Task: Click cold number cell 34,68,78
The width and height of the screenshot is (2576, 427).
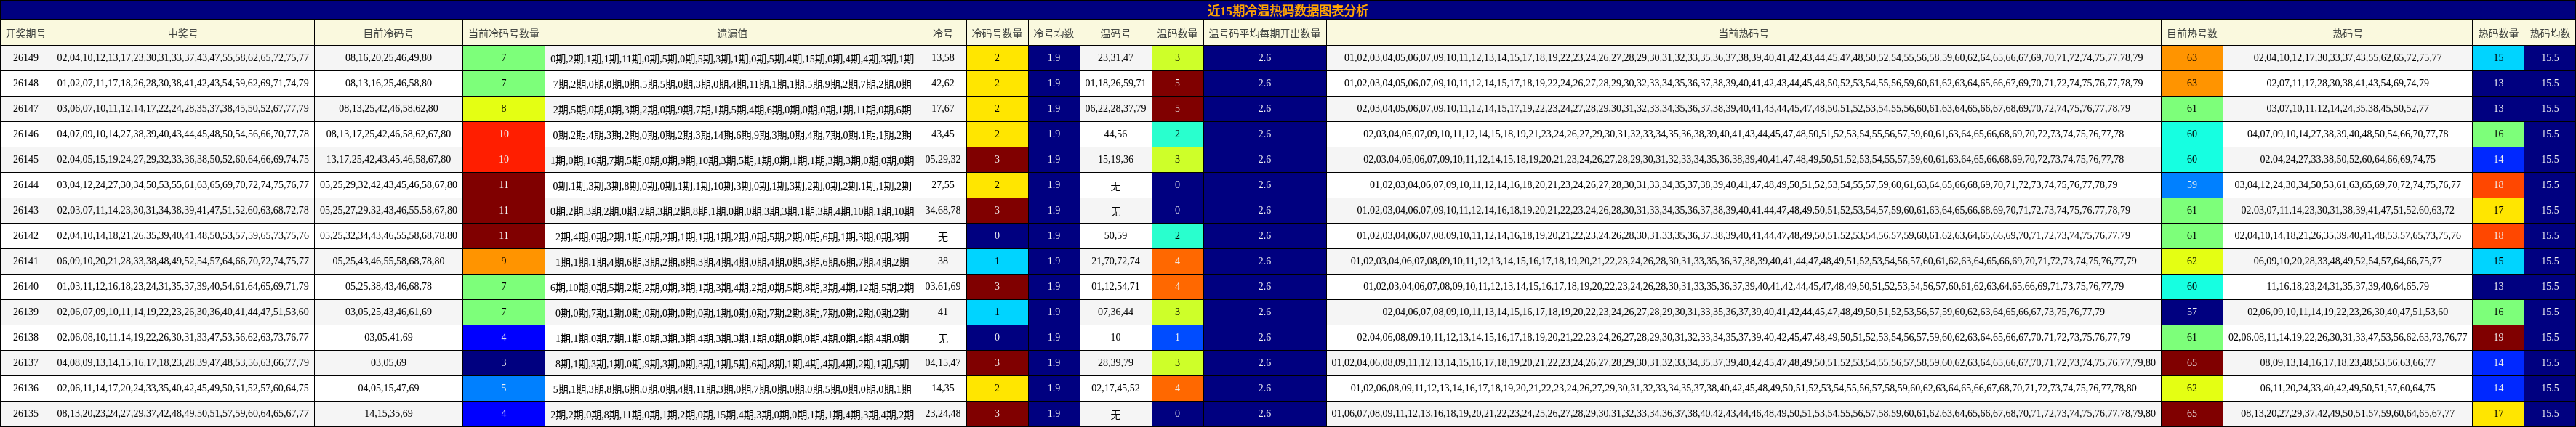Action: [x=943, y=211]
